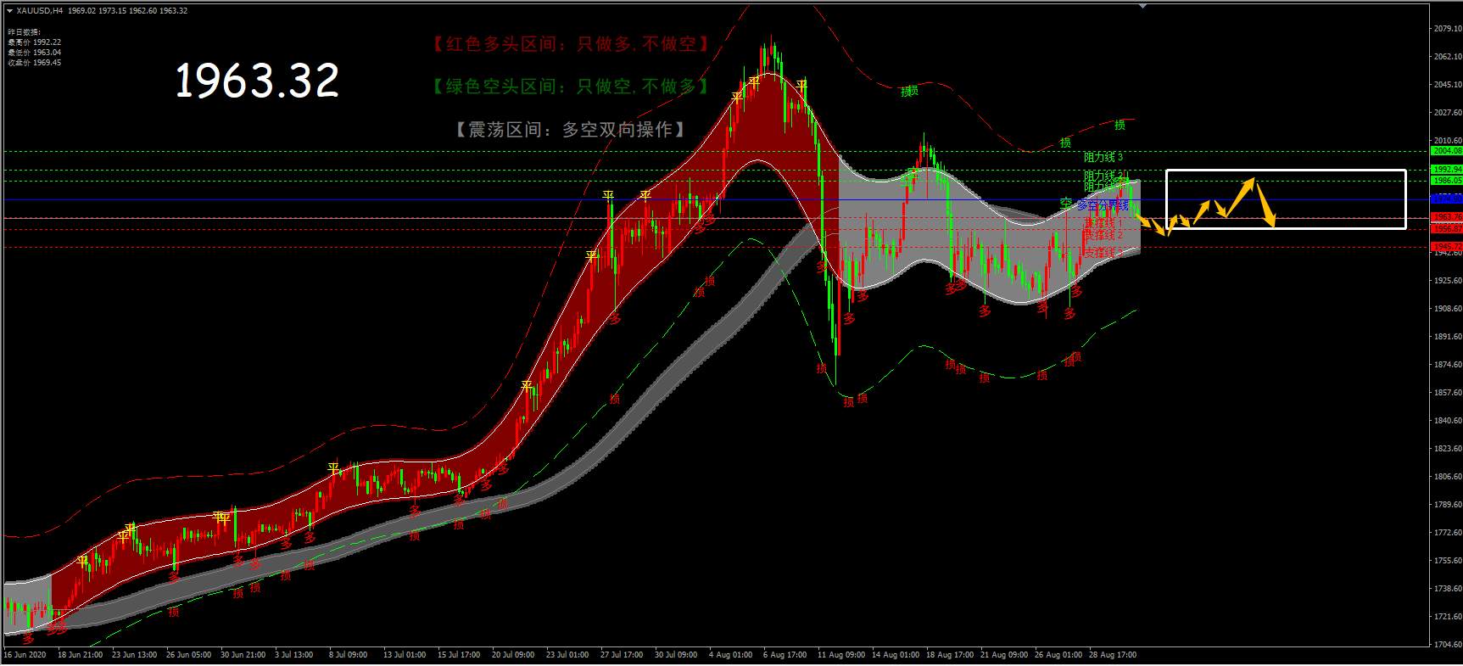This screenshot has width=1463, height=666.
Task: Select the 最高价 1992.22 line
Action: click(x=34, y=42)
